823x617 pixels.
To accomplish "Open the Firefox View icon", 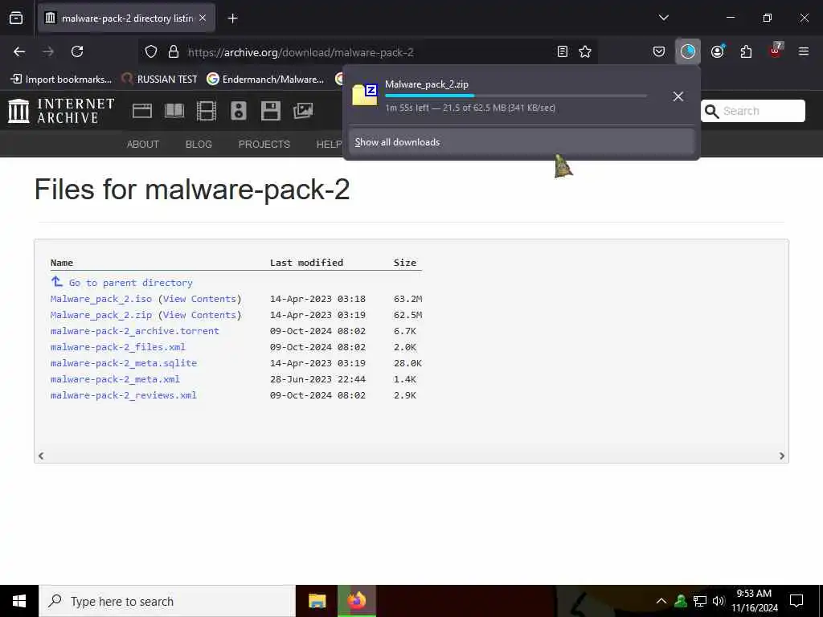I will click(16, 18).
